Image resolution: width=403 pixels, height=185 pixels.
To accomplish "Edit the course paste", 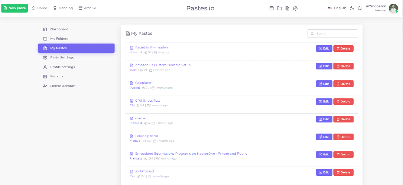I will tap(324, 119).
